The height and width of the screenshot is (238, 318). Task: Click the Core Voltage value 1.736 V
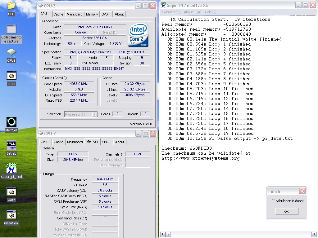[x=116, y=43]
